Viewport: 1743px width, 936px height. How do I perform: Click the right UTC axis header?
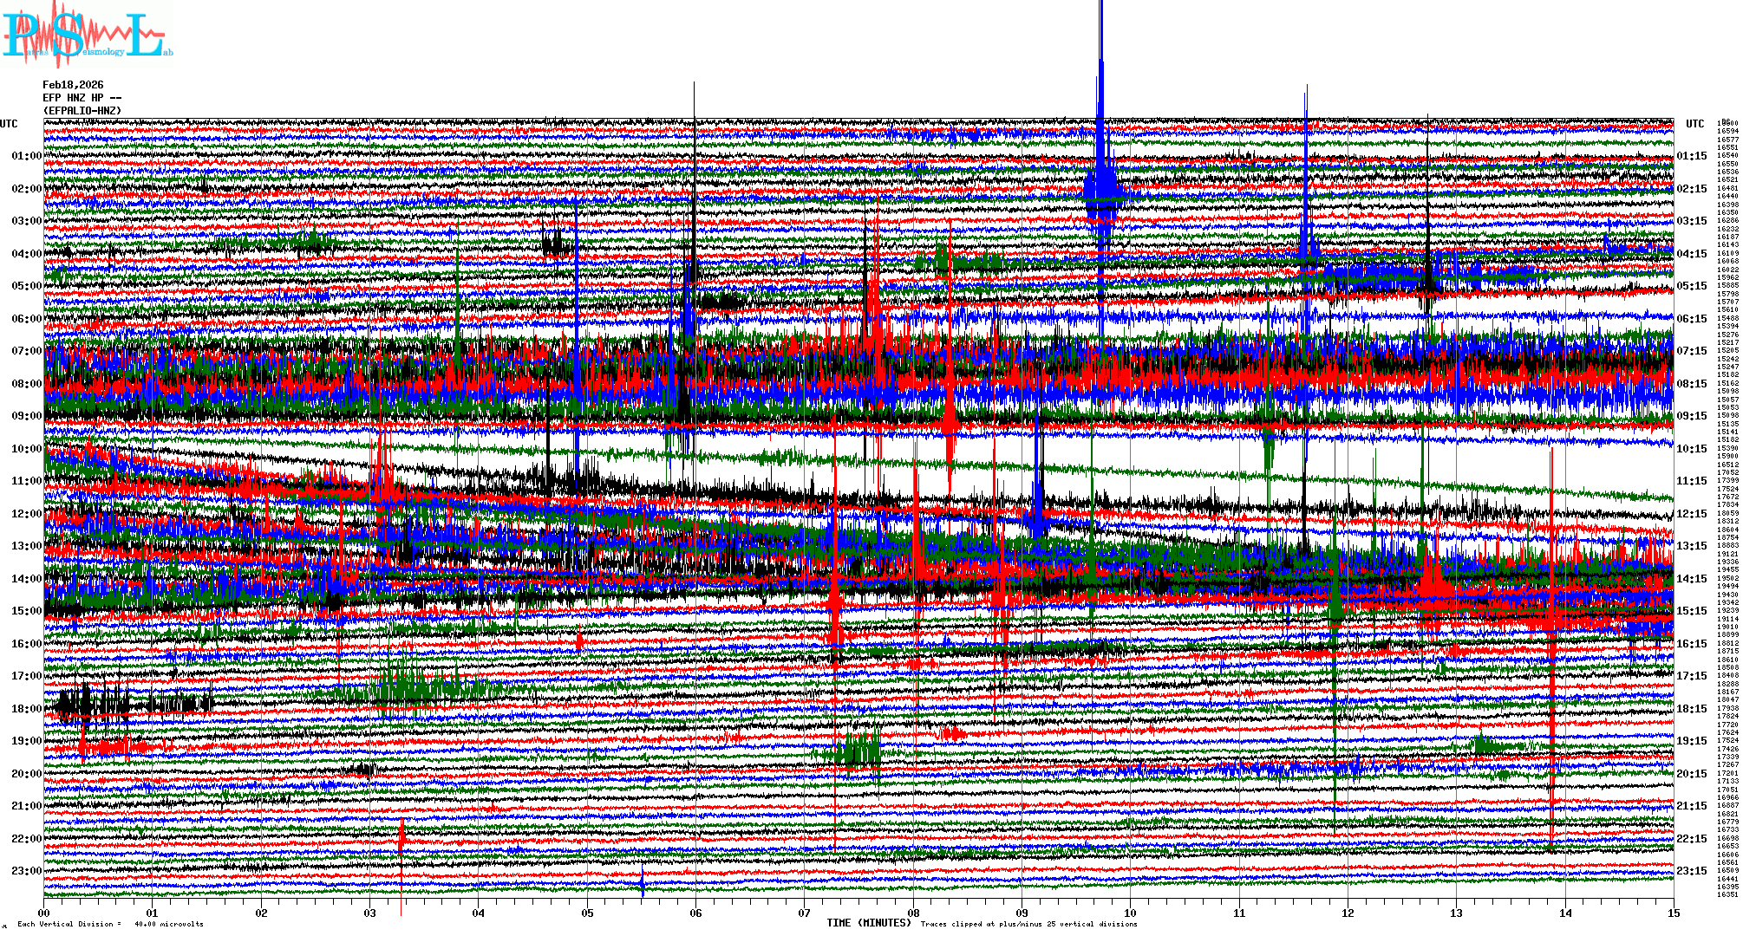tap(1694, 124)
